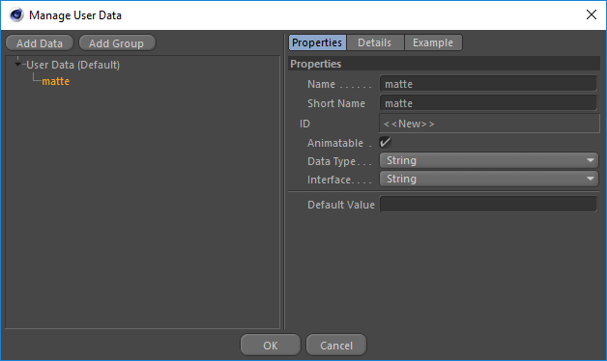Collapse the User Data (Default) tree arrow
This screenshot has height=361, width=607.
pyautogui.click(x=17, y=64)
